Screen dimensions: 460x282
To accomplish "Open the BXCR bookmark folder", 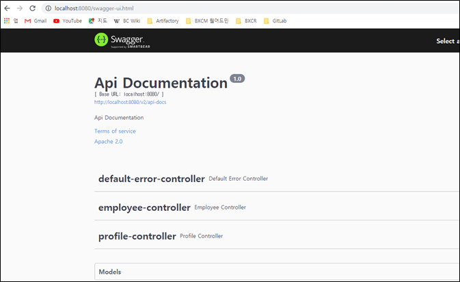I will (x=247, y=21).
